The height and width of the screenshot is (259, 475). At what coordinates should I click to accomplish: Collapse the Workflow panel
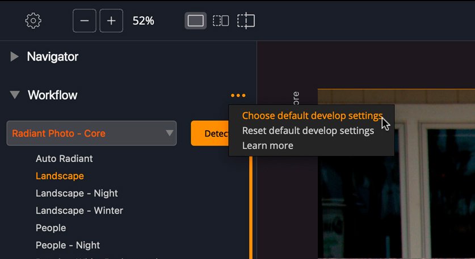pos(15,95)
